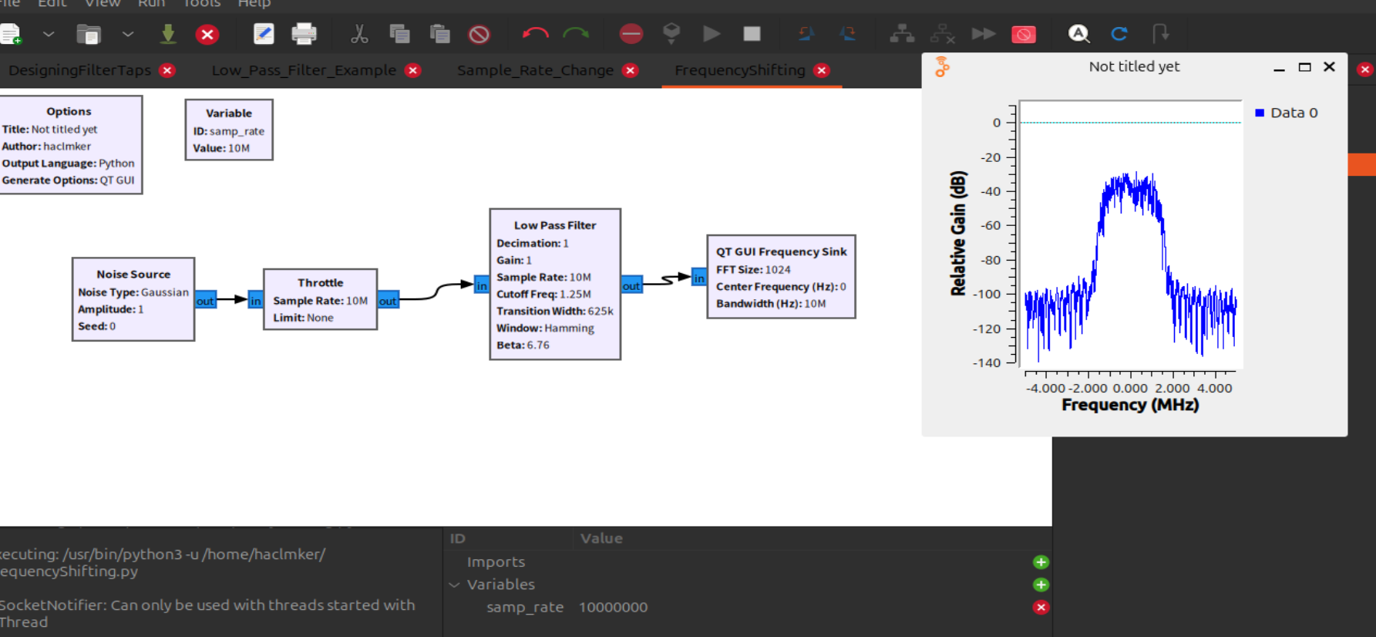Screen dimensions: 1376x637
Task: Click the printer icon in the toolbar
Action: [x=304, y=34]
